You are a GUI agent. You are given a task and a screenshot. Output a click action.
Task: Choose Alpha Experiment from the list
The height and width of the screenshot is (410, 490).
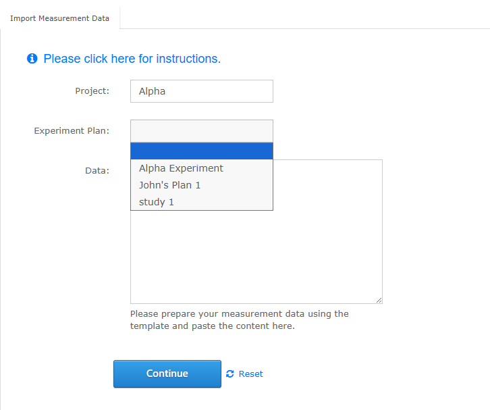tap(181, 168)
